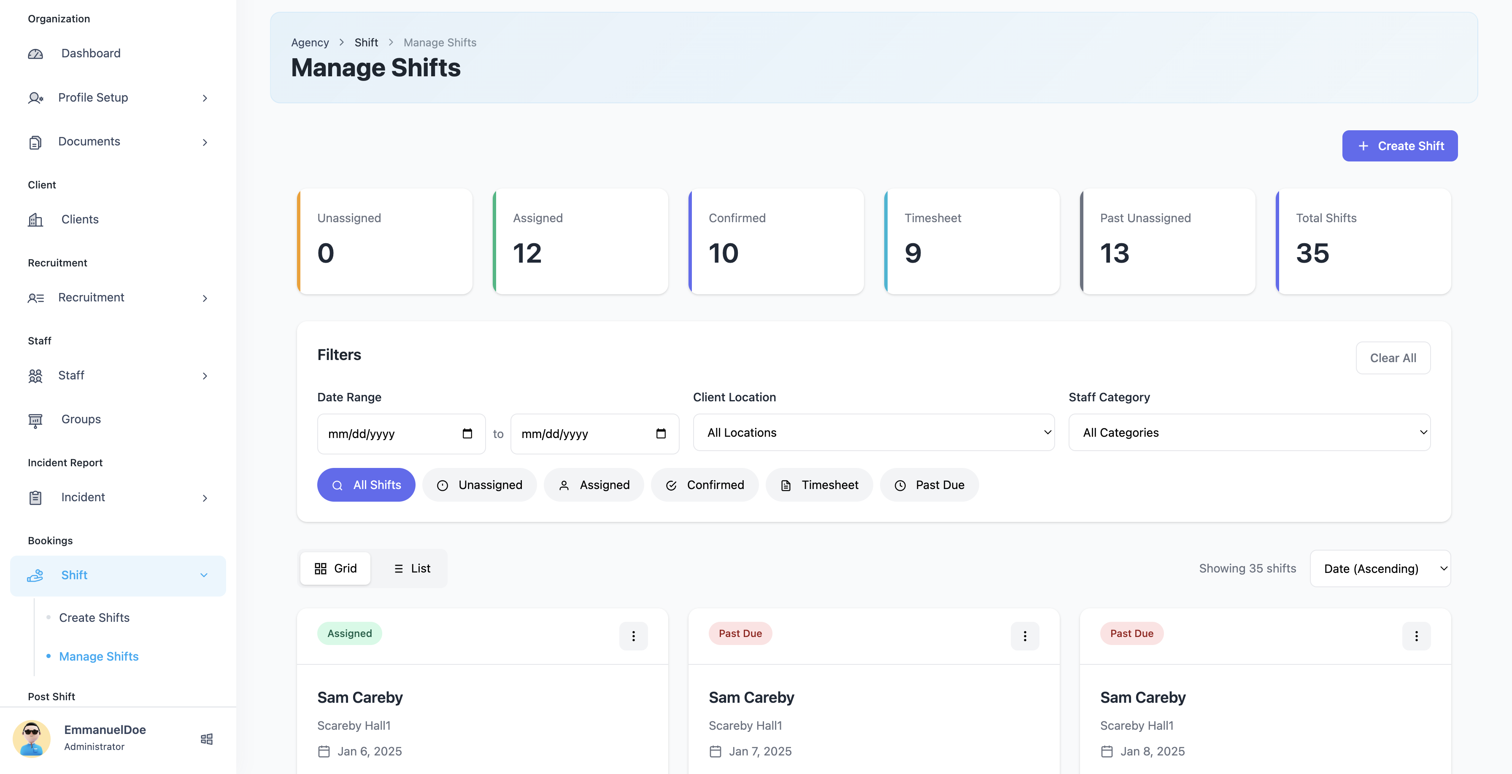Select Create Shifts in the sidebar menu
Screen dimensions: 1512x774
(94, 618)
